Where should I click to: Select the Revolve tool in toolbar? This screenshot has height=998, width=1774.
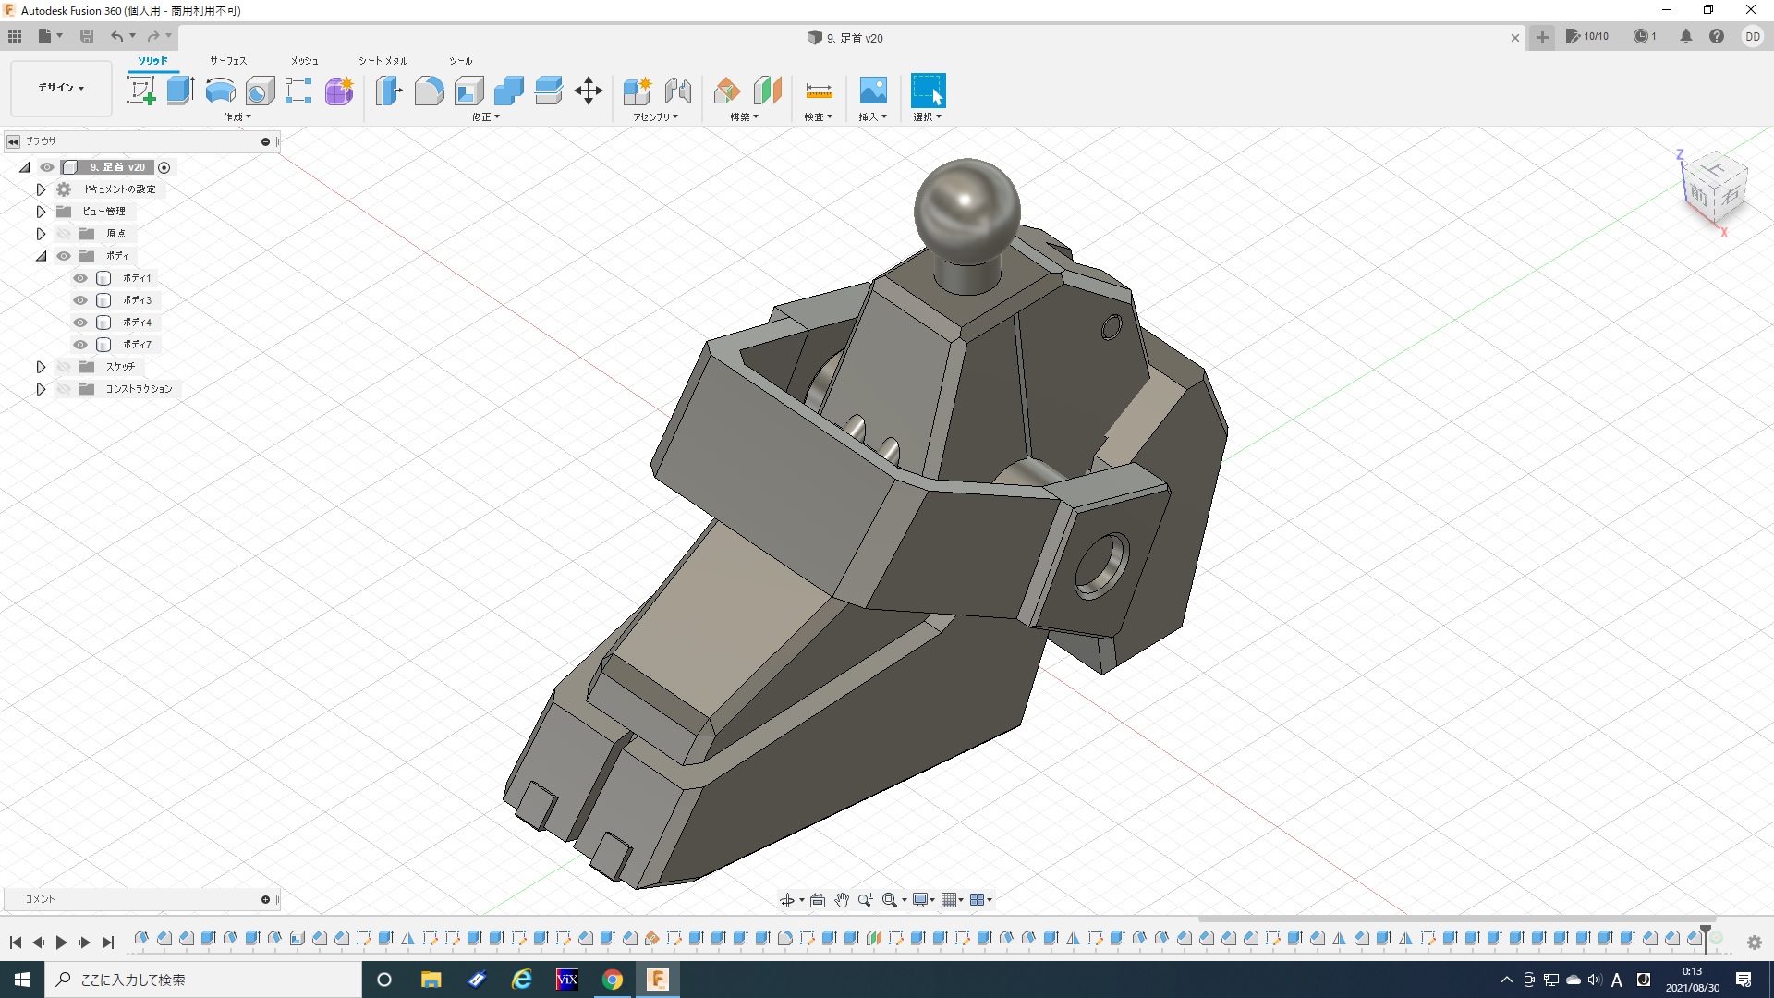point(220,91)
